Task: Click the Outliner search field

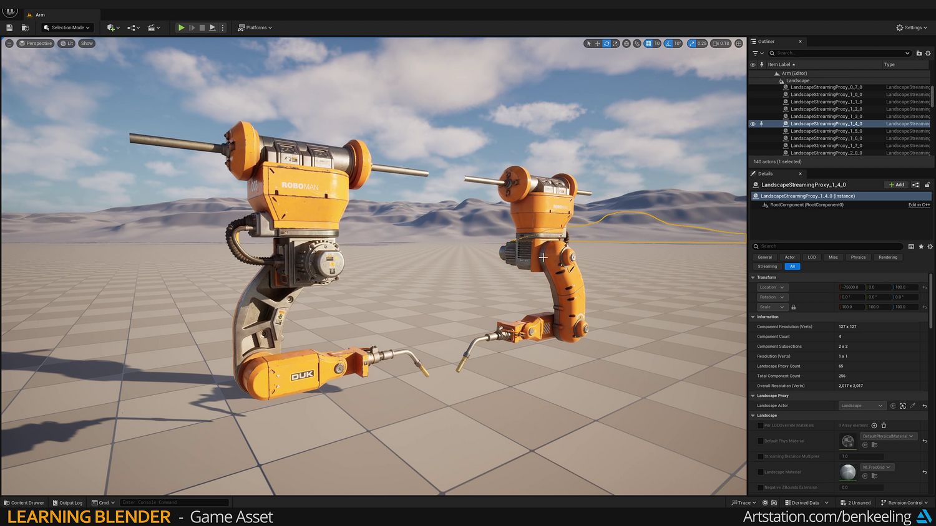Action: (840, 54)
